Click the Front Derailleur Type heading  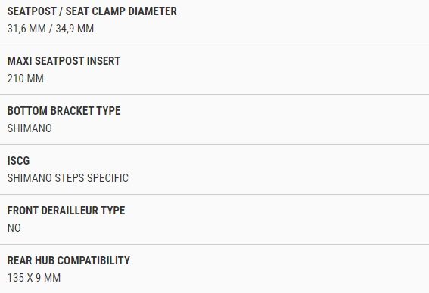[x=67, y=211]
